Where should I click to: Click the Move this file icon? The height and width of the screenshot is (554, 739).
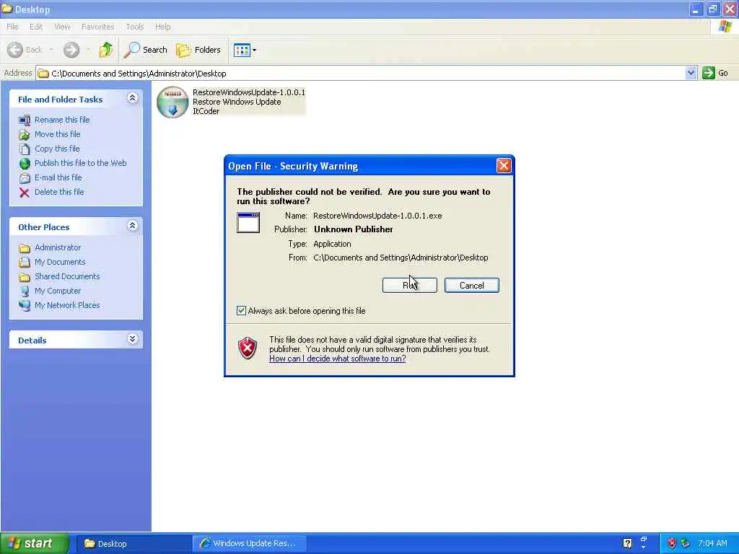click(25, 135)
